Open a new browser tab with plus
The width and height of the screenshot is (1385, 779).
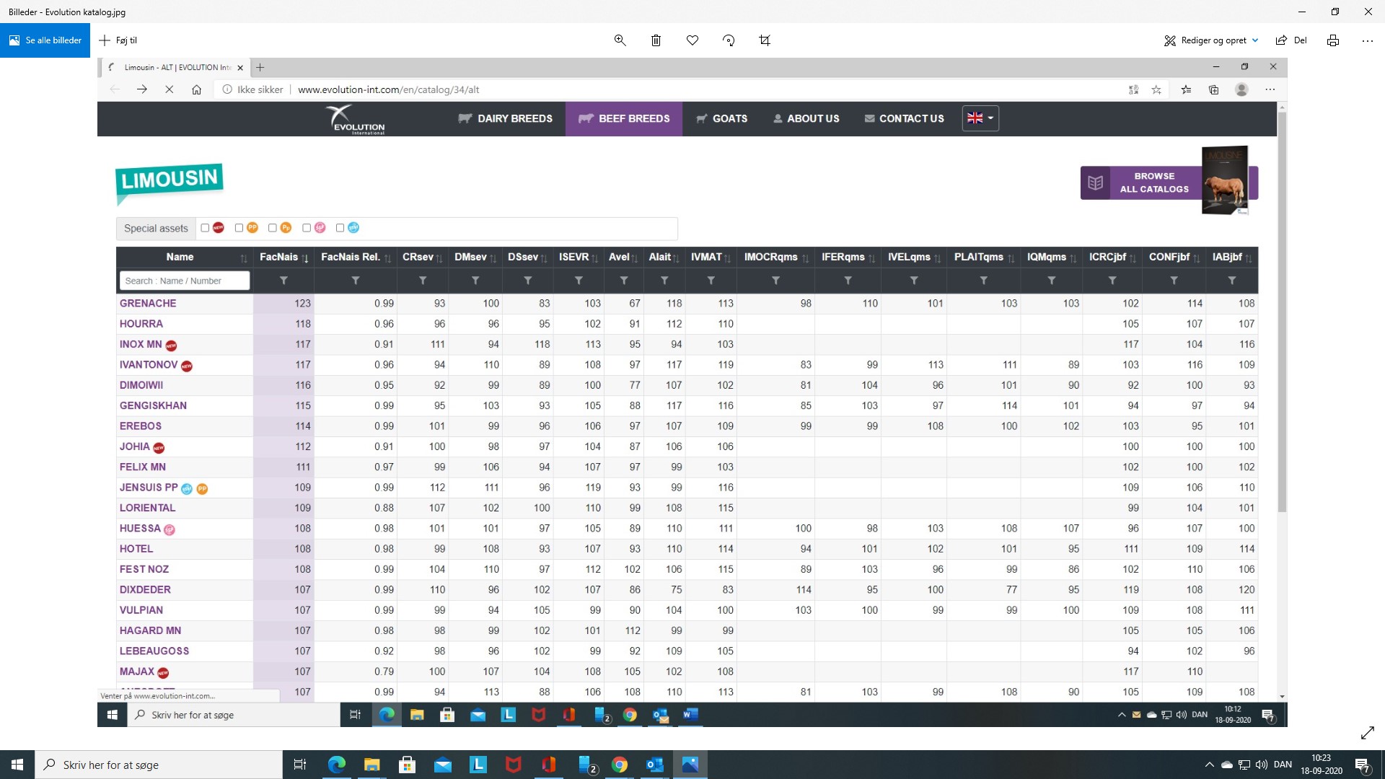pyautogui.click(x=260, y=68)
